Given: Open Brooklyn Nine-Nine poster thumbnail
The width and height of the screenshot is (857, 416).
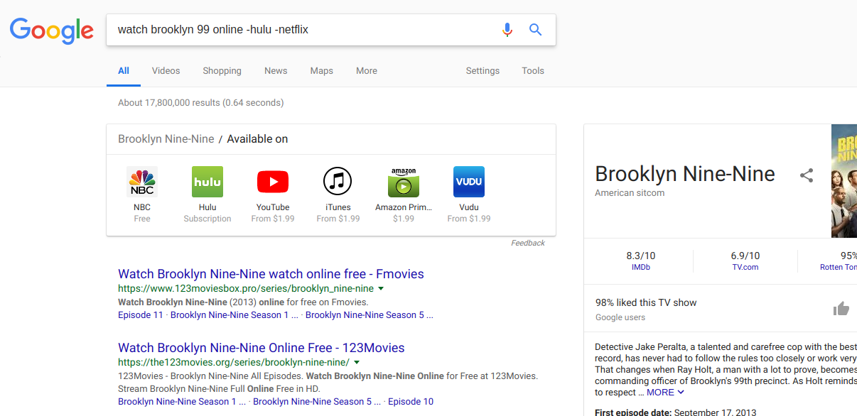Looking at the screenshot, I should 844,181.
